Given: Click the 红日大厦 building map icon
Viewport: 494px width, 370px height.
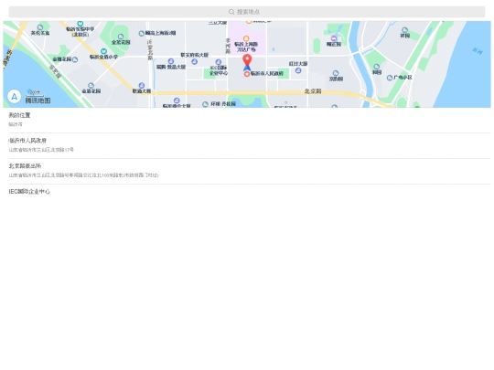Looking at the screenshot, I should click(x=298, y=70).
